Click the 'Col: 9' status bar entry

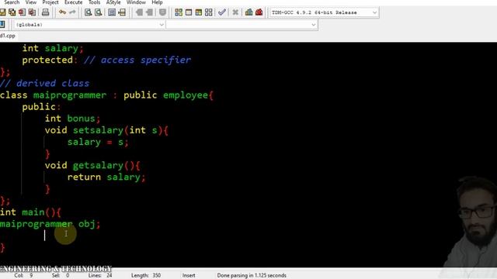click(23, 276)
